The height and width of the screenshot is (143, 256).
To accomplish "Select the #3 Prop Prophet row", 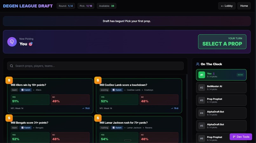I will (221, 100).
